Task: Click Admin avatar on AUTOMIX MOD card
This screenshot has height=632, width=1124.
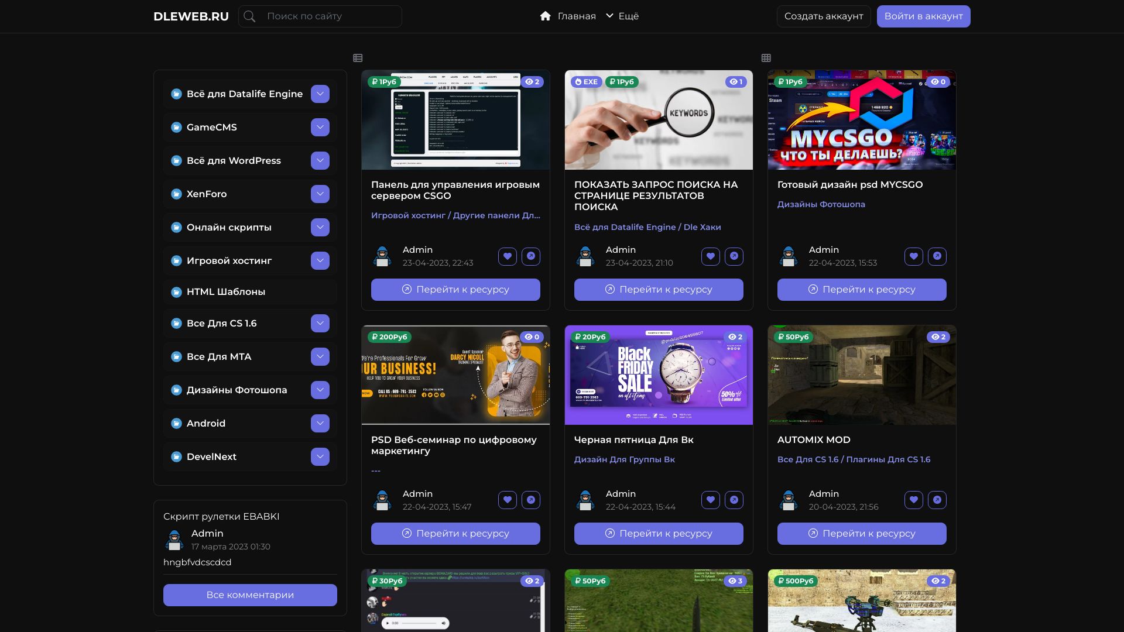Action: pos(789,500)
